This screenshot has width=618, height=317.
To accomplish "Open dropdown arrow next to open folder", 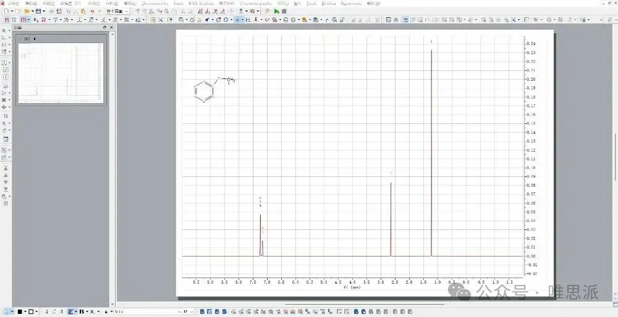I will pos(32,11).
